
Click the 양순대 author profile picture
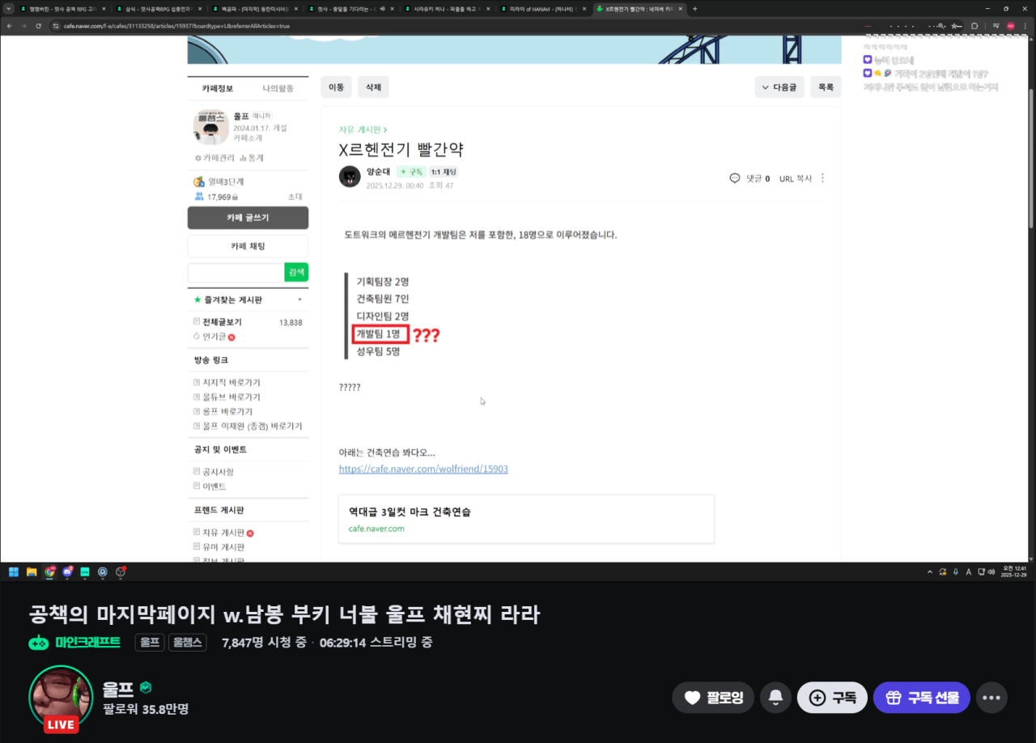tap(350, 176)
